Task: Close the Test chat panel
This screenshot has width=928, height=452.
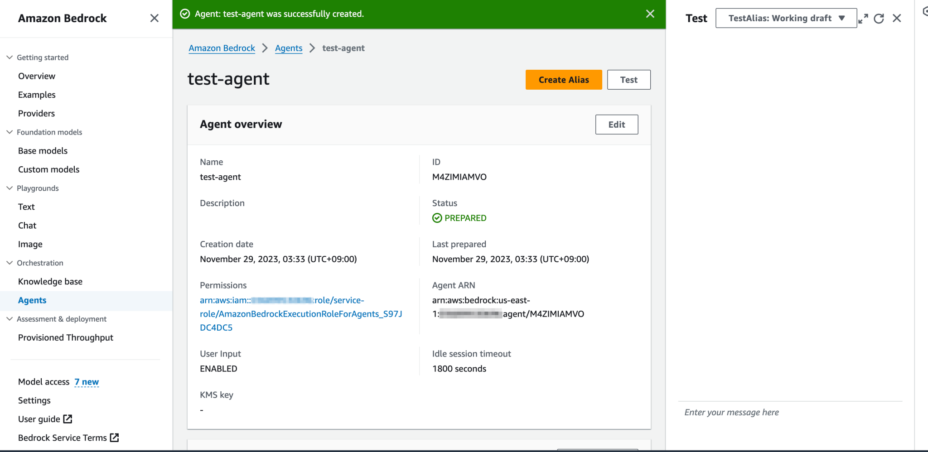Action: [x=897, y=18]
